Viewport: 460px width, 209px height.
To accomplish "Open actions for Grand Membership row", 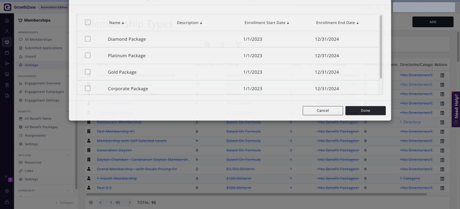I will point(442,169).
